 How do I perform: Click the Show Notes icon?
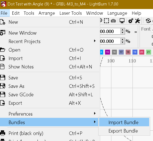(x=2, y=67)
